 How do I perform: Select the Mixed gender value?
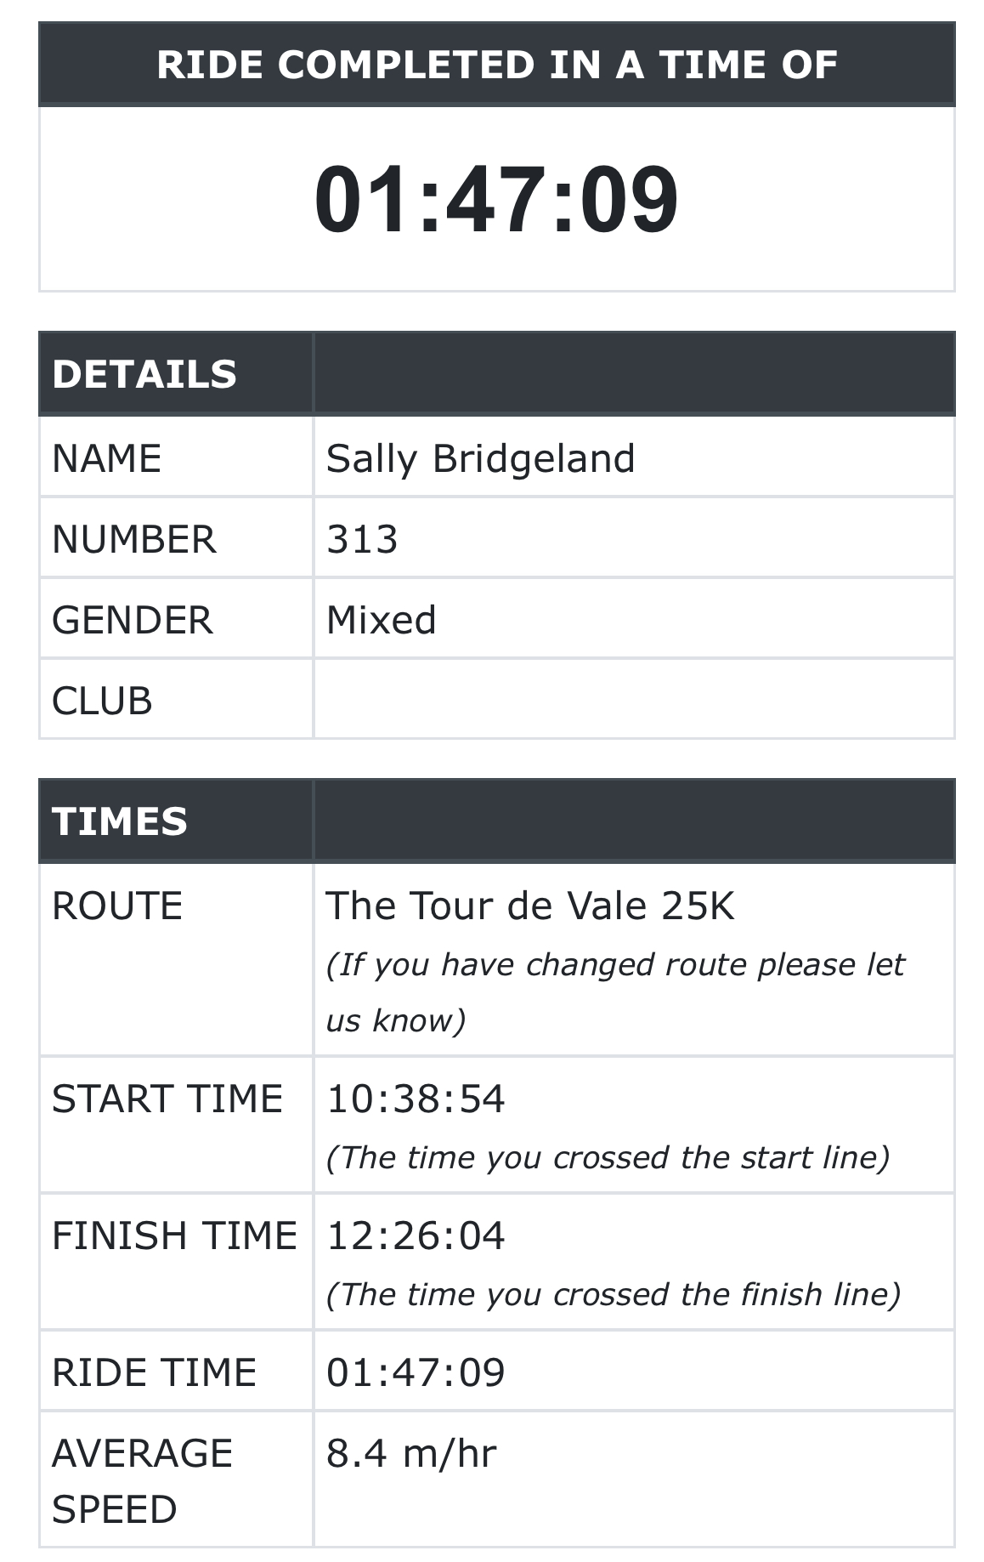tap(382, 620)
